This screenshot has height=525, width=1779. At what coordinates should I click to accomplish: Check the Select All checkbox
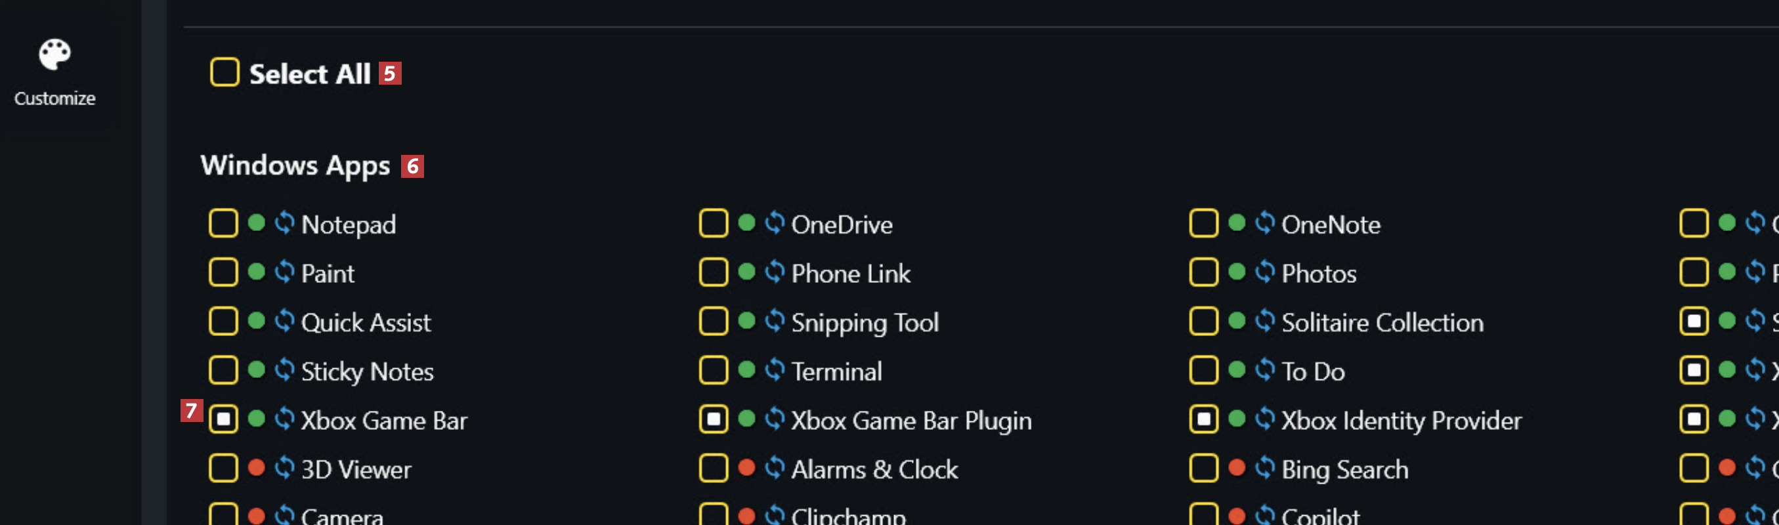point(225,73)
